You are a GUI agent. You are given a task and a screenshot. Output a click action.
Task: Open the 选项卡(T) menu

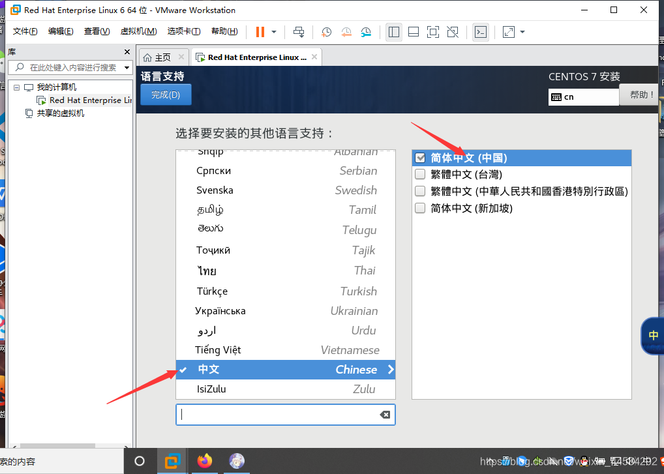(x=184, y=31)
